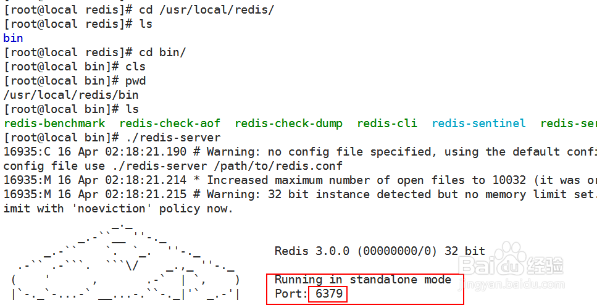Select the port number 6379
The width and height of the screenshot is (597, 305).
[x=329, y=294]
